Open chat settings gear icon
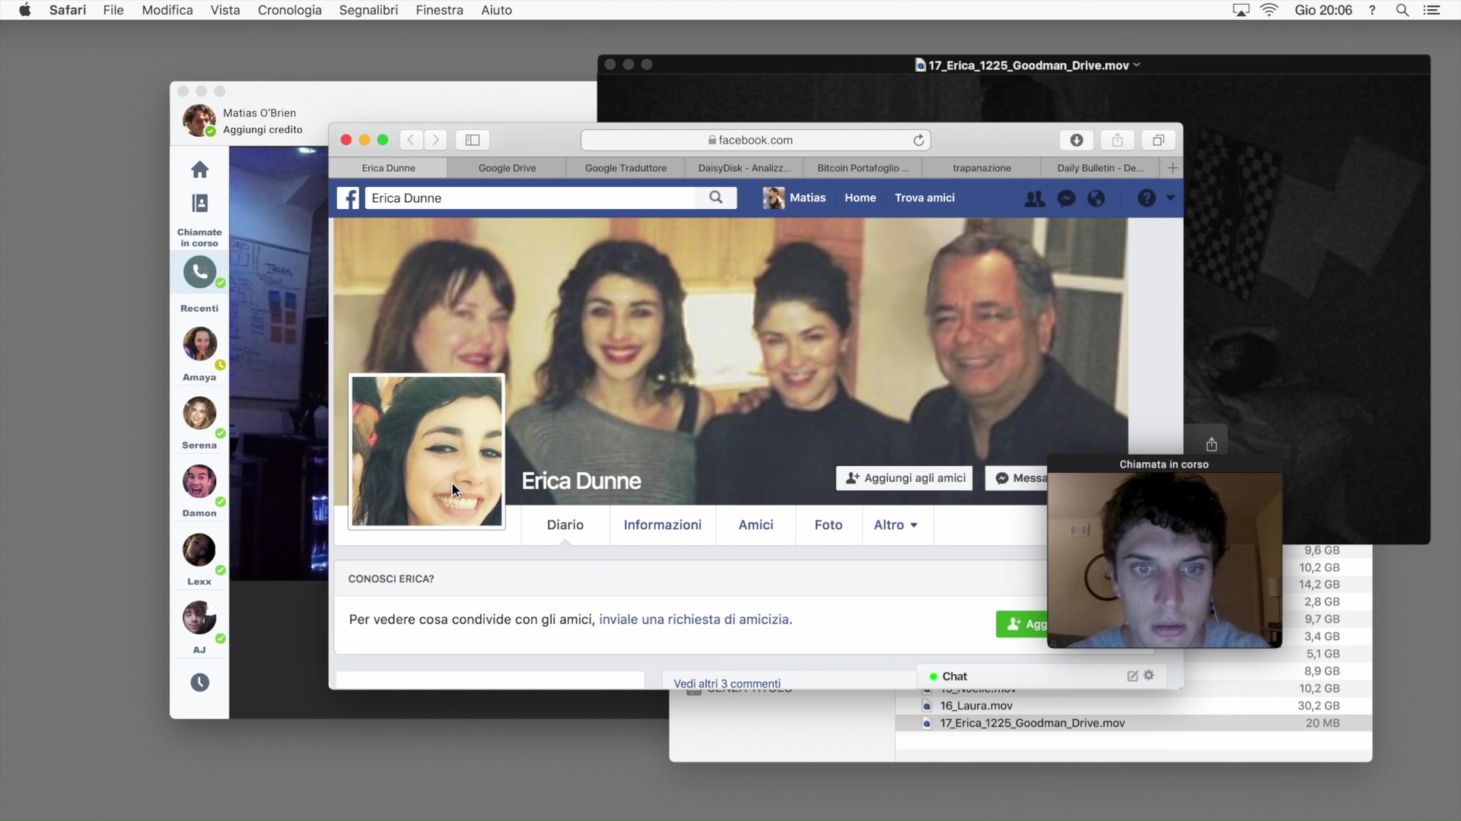The height and width of the screenshot is (821, 1461). tap(1149, 675)
